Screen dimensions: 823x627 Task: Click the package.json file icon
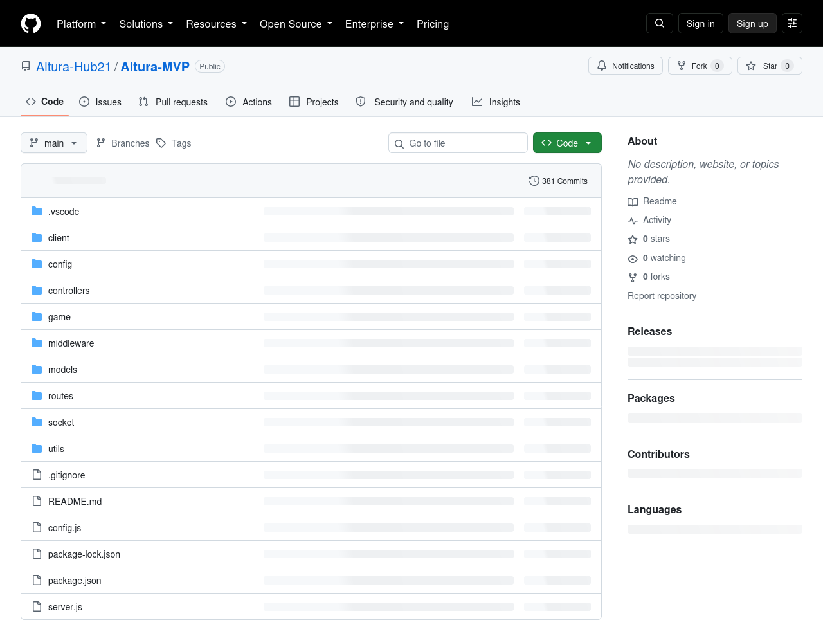coord(37,580)
